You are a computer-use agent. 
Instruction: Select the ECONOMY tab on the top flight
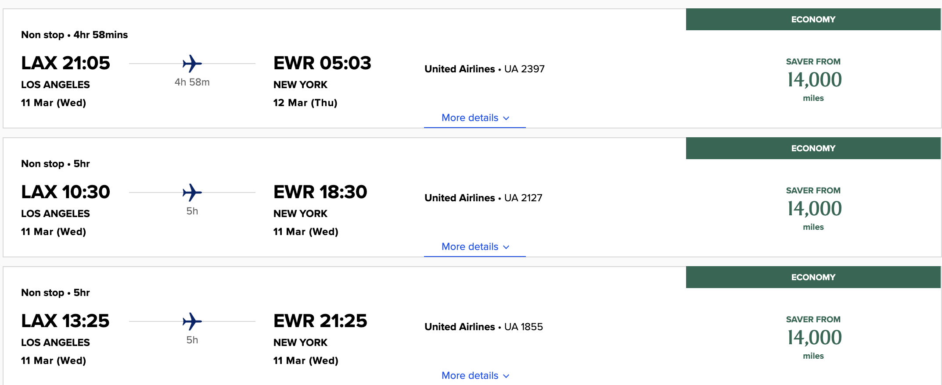813,19
